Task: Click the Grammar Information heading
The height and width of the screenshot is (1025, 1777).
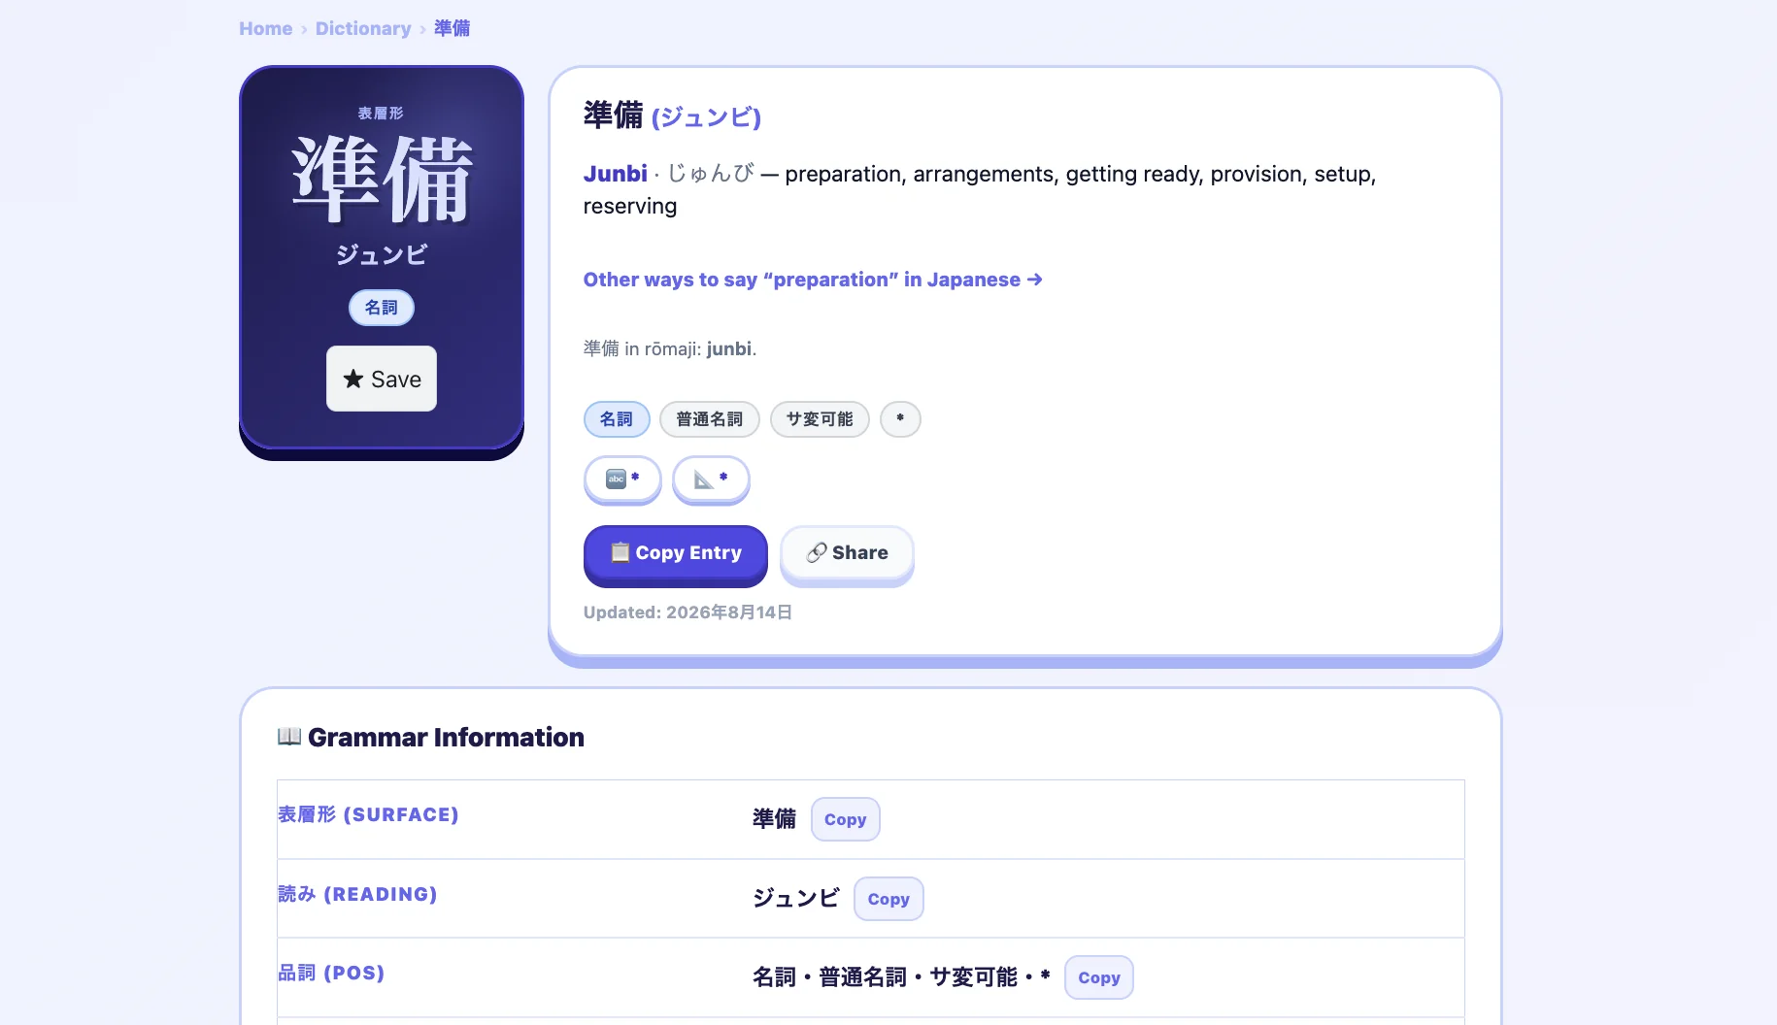Action: pos(431,738)
